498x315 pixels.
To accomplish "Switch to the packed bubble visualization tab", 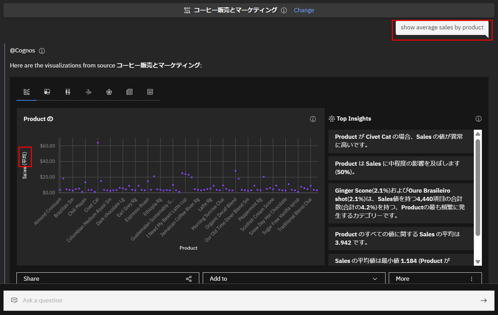I will click(47, 92).
